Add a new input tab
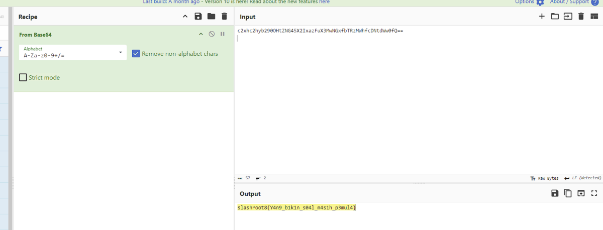 (x=542, y=17)
